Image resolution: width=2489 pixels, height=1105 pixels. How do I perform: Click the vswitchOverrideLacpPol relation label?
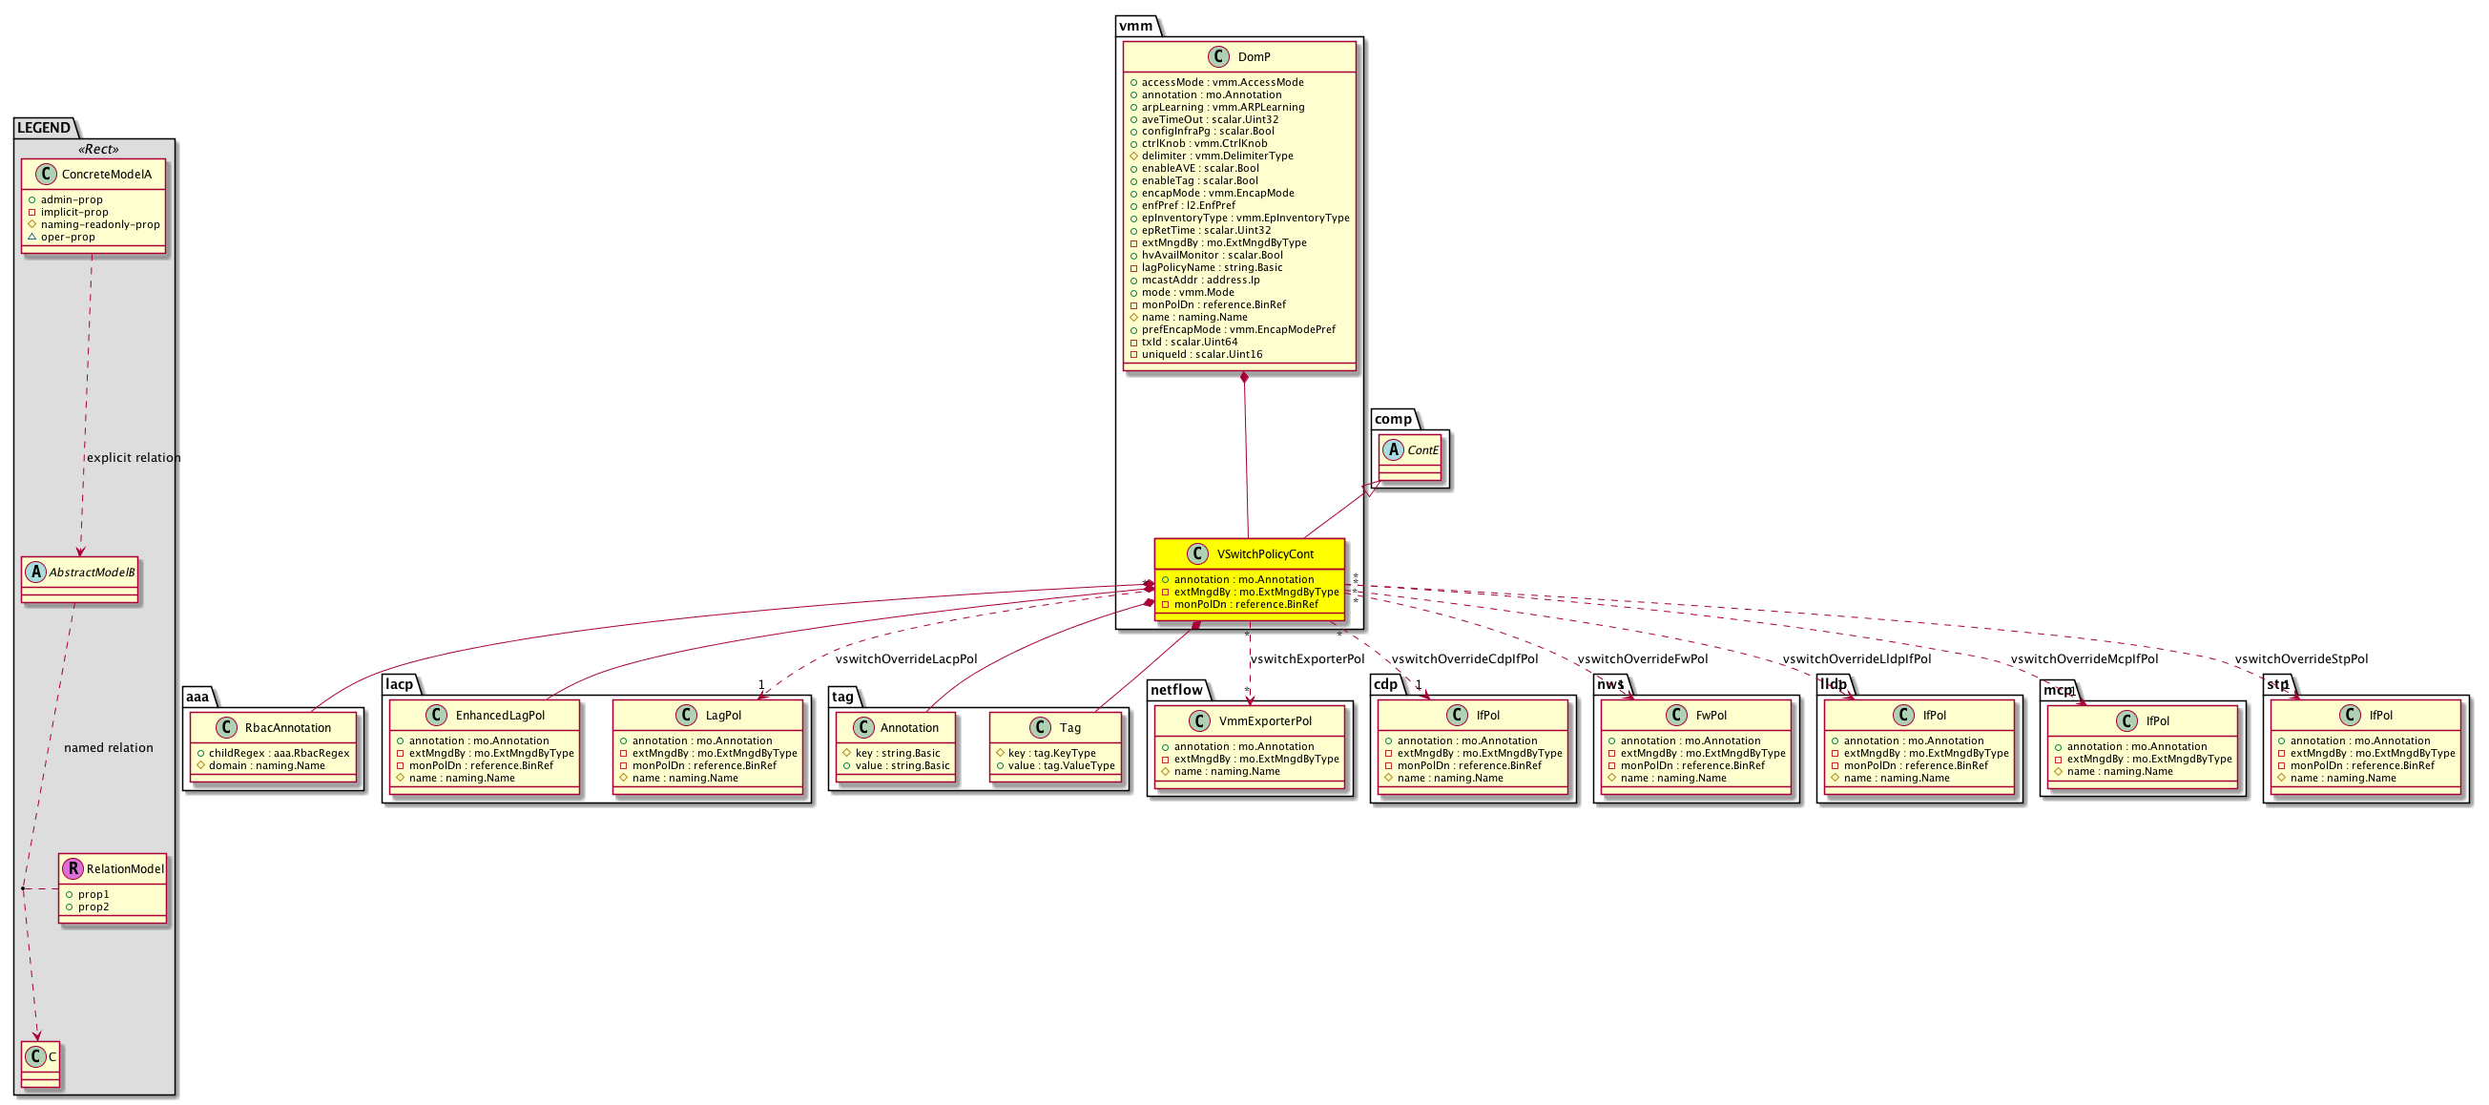point(905,659)
